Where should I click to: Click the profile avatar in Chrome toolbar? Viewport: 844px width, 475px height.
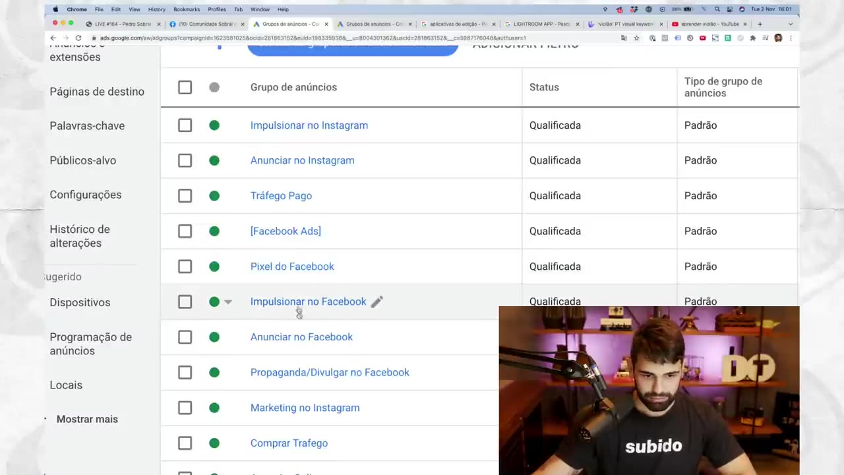778,38
